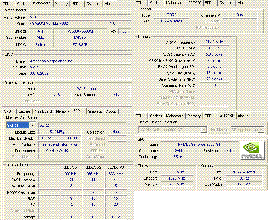Viewport: 268px width, 220px height.
Task: Click BIOS date '06/16/2009'
Action: (80, 73)
